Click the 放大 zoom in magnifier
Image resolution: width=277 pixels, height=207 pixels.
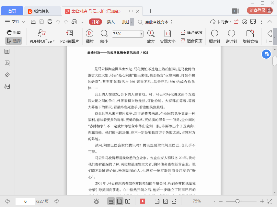pyautogui.click(x=151, y=33)
